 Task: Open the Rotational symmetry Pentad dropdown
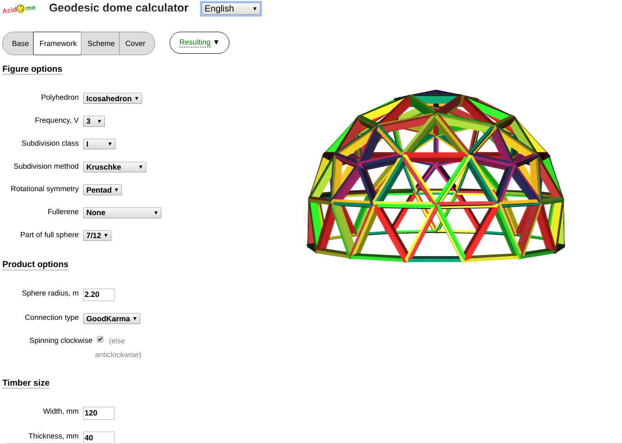pyautogui.click(x=102, y=190)
